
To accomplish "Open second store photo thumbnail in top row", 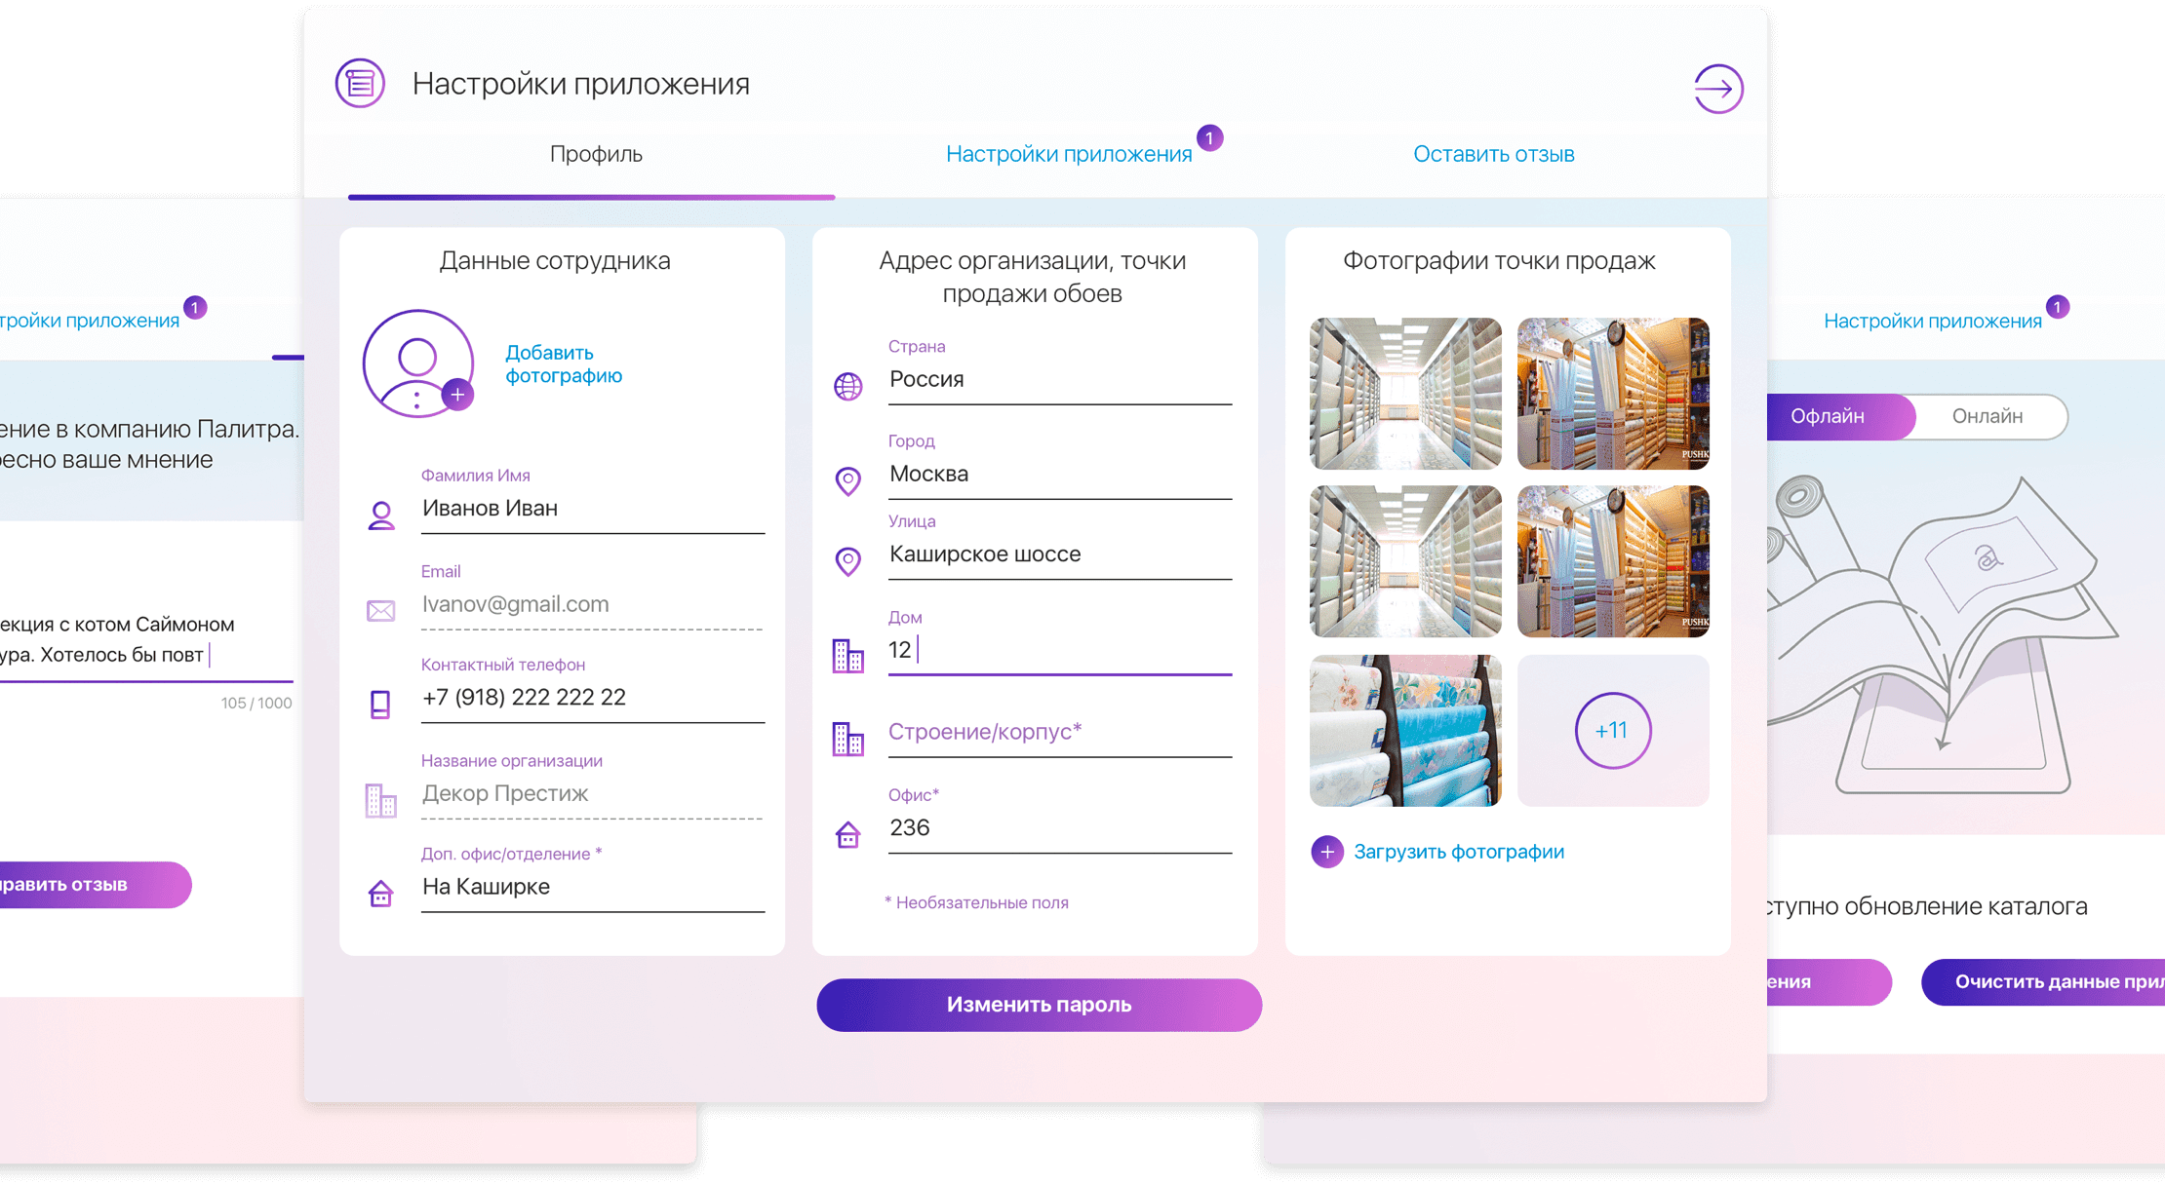I will point(1613,394).
